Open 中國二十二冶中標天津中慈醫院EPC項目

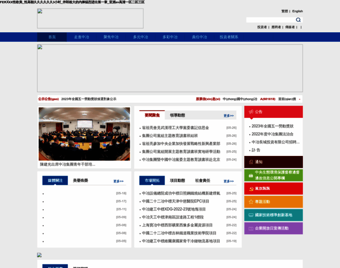(175, 201)
